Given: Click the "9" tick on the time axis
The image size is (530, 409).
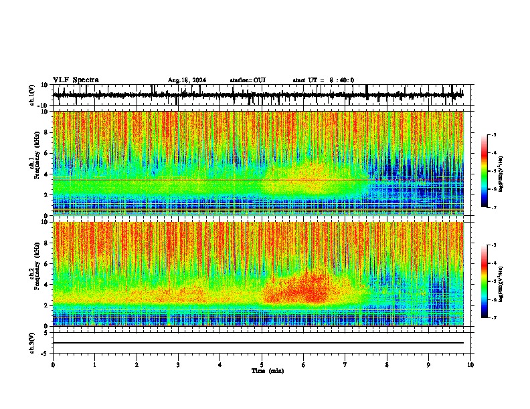Looking at the screenshot, I should click(428, 365).
